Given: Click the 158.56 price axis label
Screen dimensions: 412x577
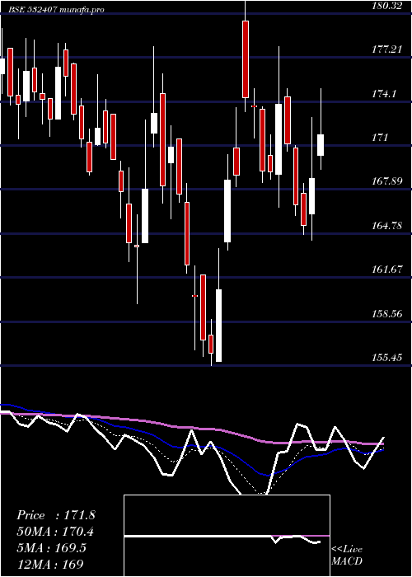Looking at the screenshot, I should [387, 314].
